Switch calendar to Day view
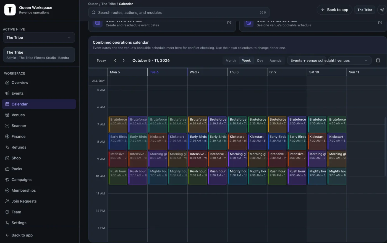The image size is (387, 243). pyautogui.click(x=260, y=60)
